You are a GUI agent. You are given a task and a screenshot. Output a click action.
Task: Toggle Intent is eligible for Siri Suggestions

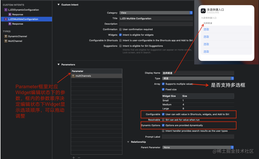[120, 46]
